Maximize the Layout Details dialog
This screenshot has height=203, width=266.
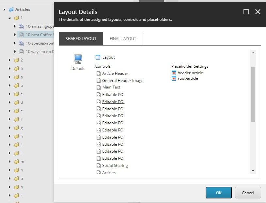[x=246, y=12]
